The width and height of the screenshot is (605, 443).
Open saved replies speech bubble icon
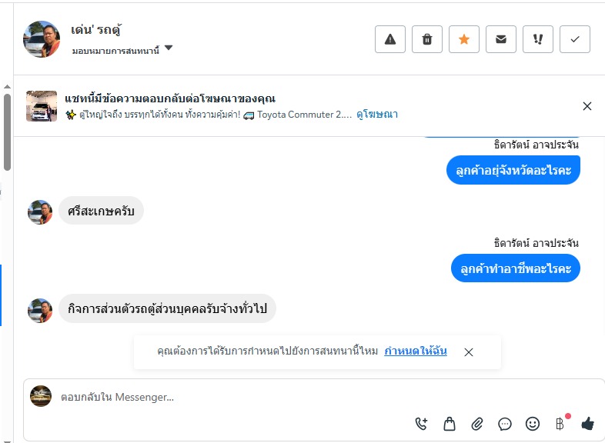coord(505,423)
